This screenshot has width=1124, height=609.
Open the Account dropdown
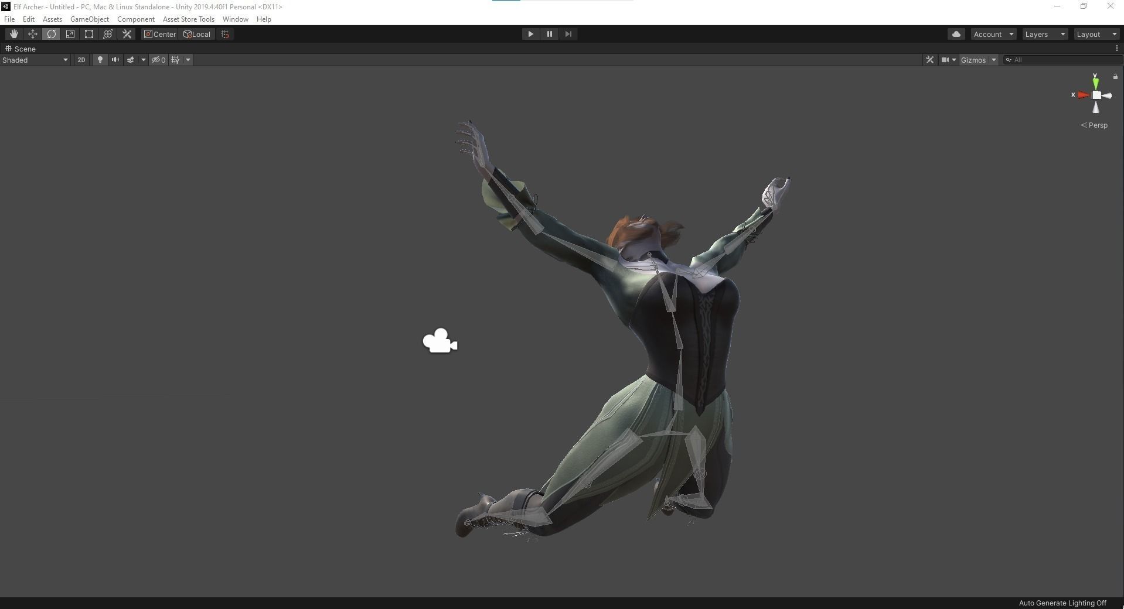pos(993,34)
